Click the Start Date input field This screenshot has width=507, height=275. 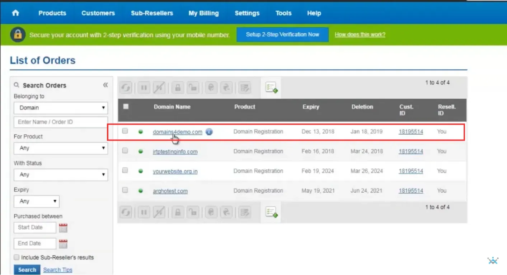point(35,227)
